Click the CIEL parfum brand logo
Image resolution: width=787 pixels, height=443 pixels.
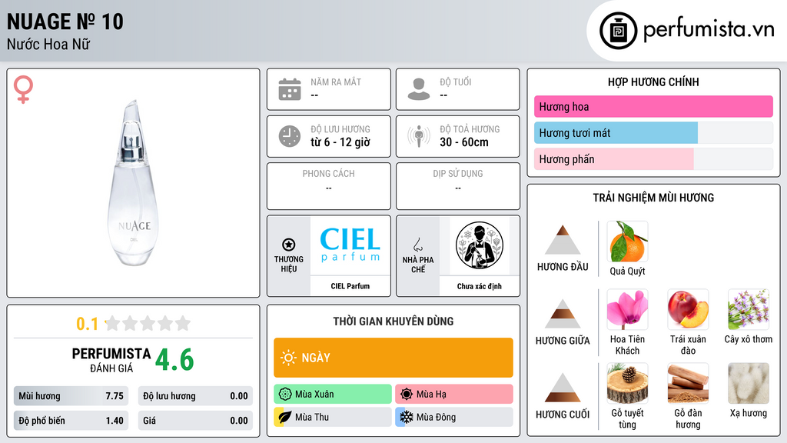click(x=350, y=245)
